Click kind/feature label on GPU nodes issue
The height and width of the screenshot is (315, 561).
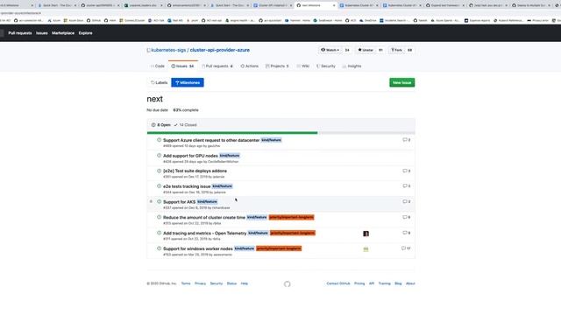tap(230, 156)
